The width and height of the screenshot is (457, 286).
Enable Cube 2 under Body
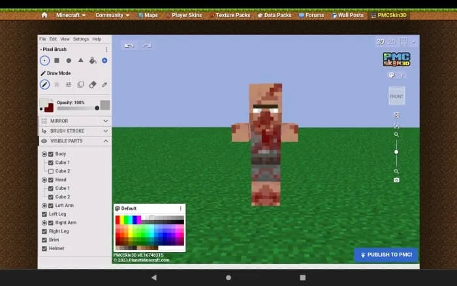(51, 171)
